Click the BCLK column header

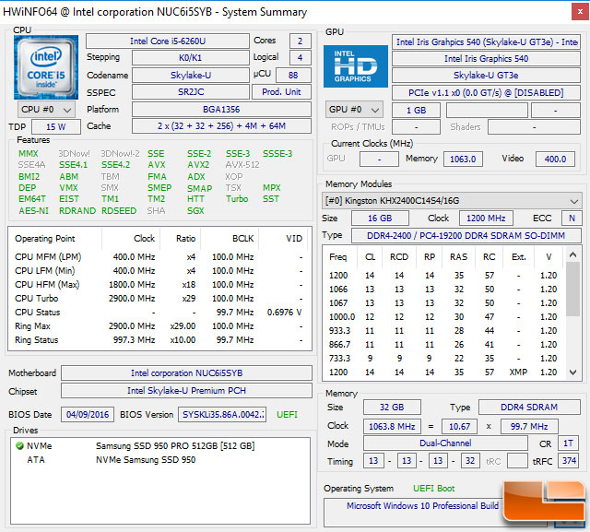click(x=230, y=239)
